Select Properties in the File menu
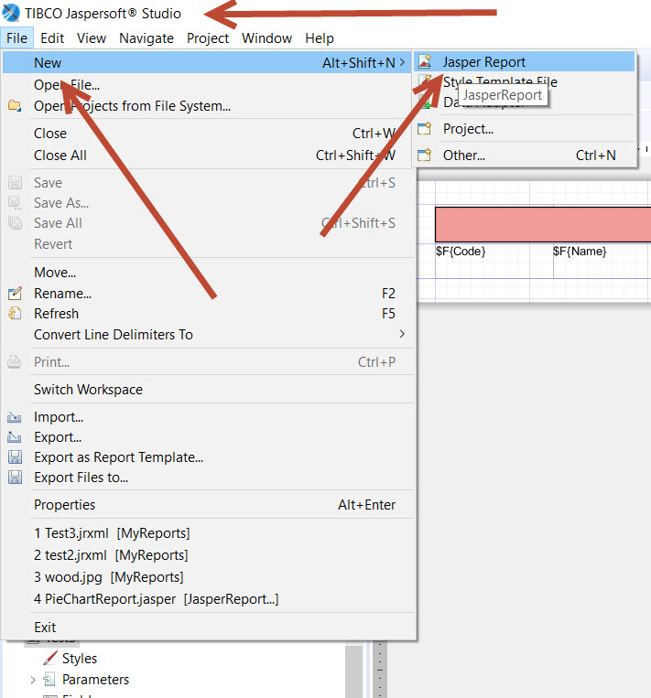Image resolution: width=651 pixels, height=698 pixels. tap(64, 505)
